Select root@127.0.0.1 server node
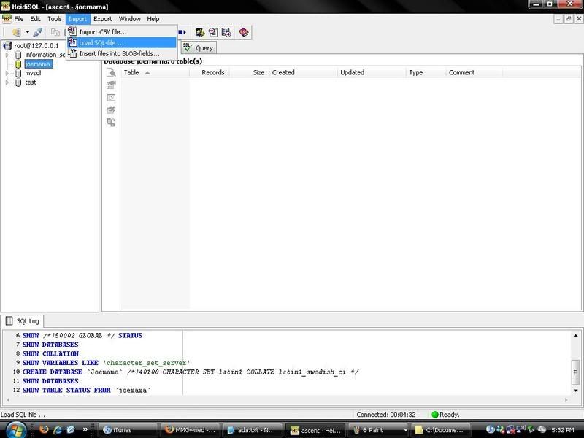This screenshot has width=584, height=438. point(36,46)
